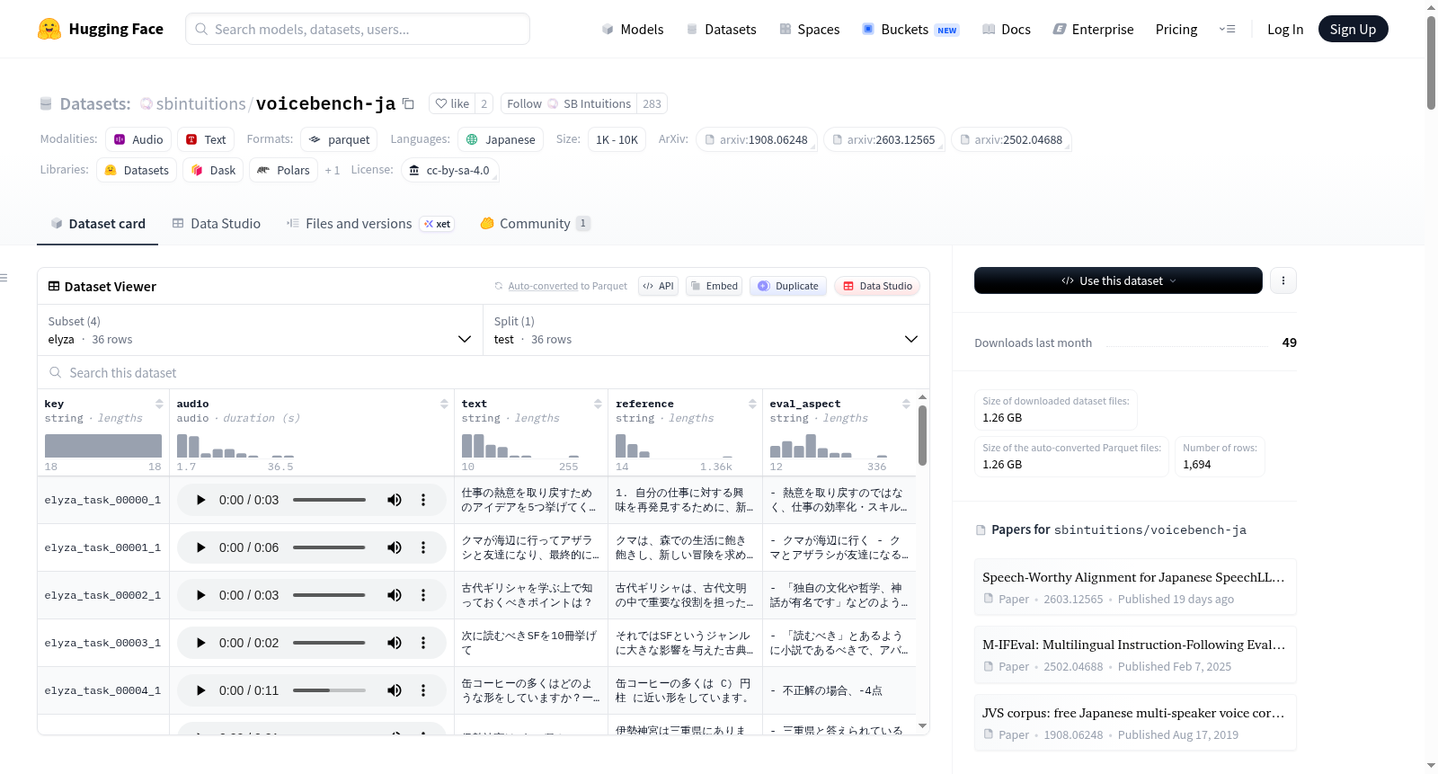Click the Log In link
The height and width of the screenshot is (774, 1438).
click(x=1284, y=29)
